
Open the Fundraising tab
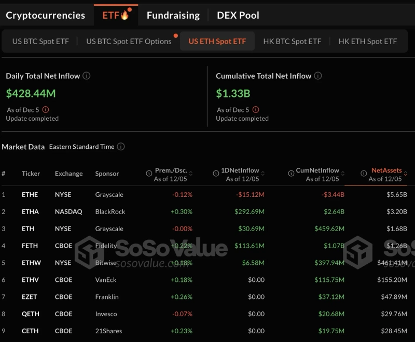coord(173,15)
